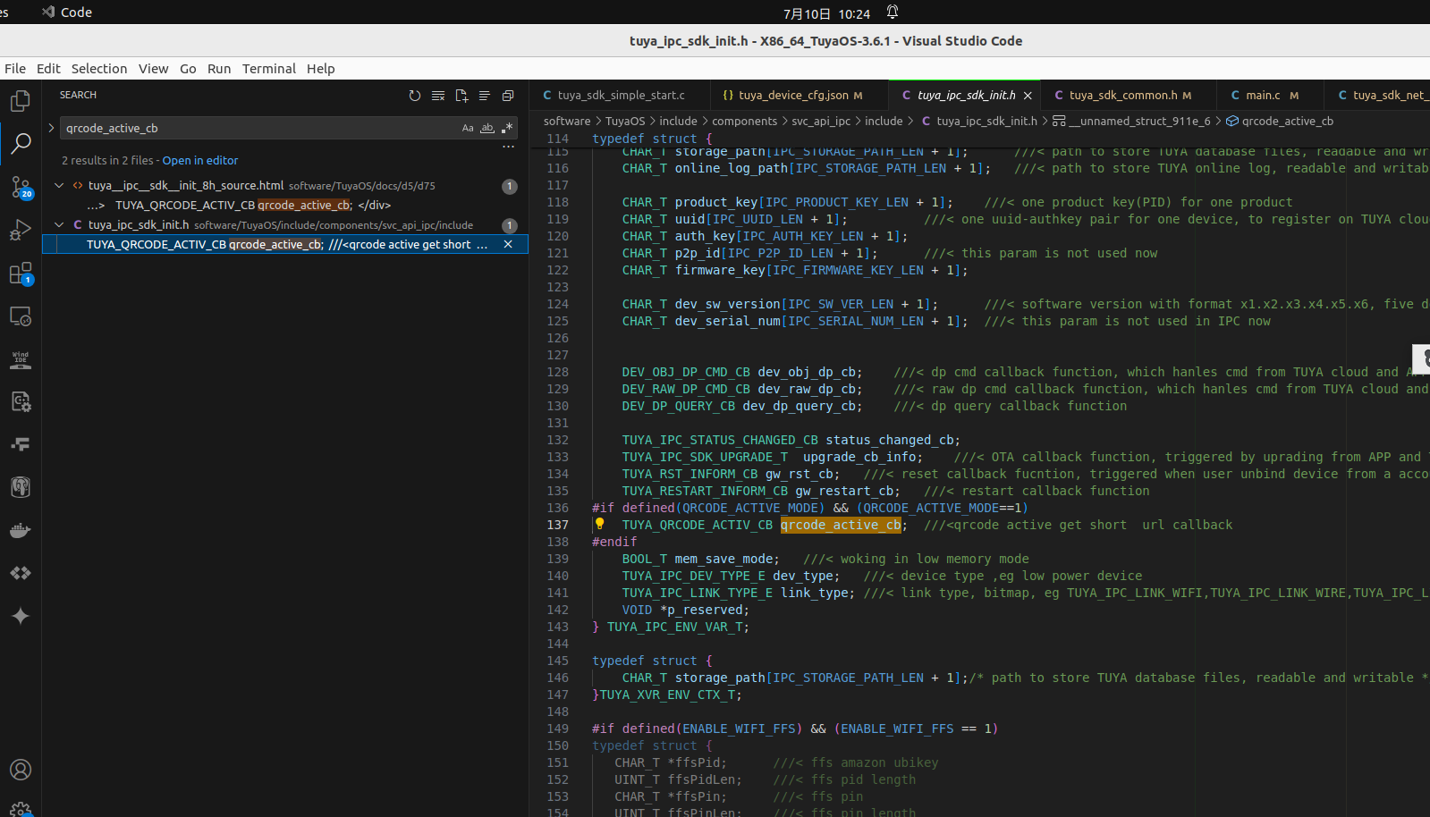Collapse tuya_ipc_sdk_init.h search results

59,225
